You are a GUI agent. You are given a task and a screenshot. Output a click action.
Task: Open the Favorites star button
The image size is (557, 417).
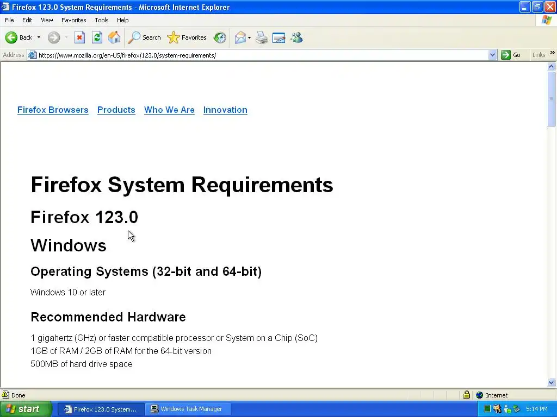coord(187,37)
